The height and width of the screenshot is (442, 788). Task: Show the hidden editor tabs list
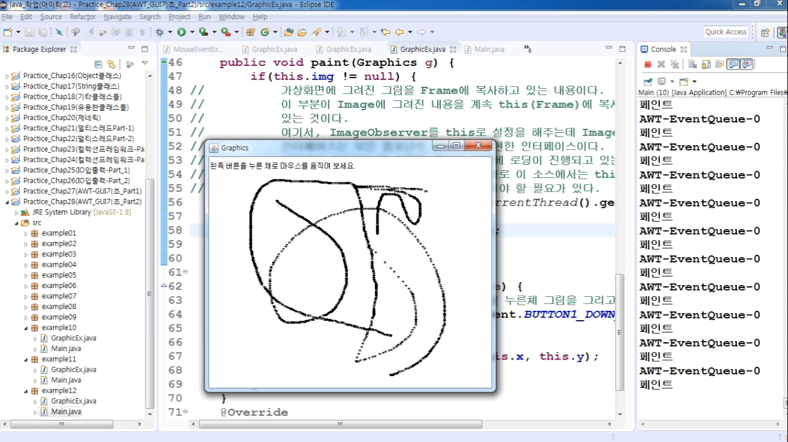(x=528, y=48)
